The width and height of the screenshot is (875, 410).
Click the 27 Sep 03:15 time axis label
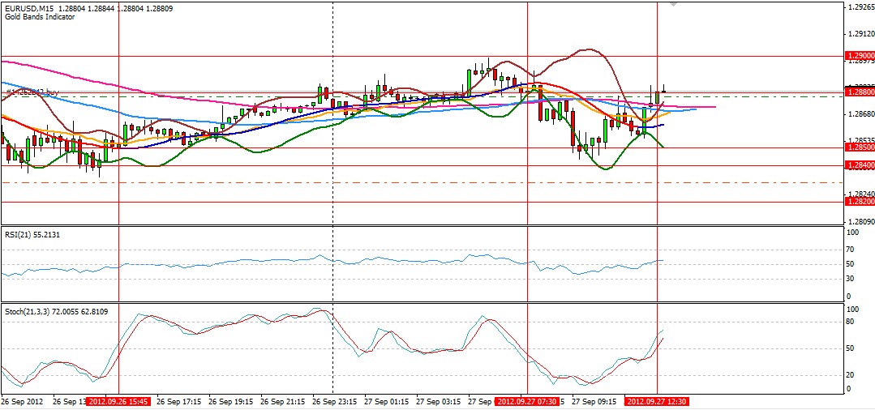click(439, 401)
